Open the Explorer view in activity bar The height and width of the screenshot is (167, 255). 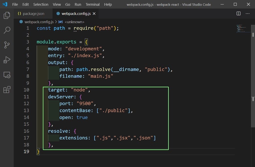tap(7, 15)
